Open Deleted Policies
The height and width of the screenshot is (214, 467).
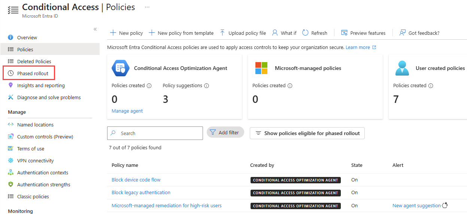pyautogui.click(x=34, y=61)
